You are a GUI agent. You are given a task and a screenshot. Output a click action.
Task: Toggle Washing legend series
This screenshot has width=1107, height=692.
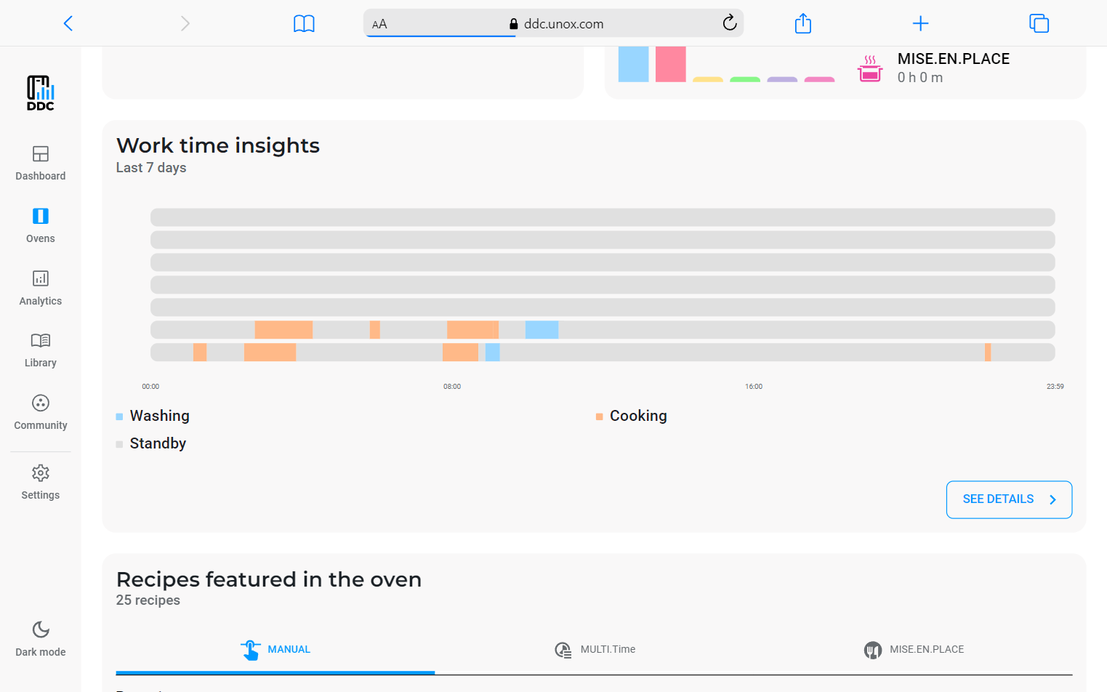159,416
